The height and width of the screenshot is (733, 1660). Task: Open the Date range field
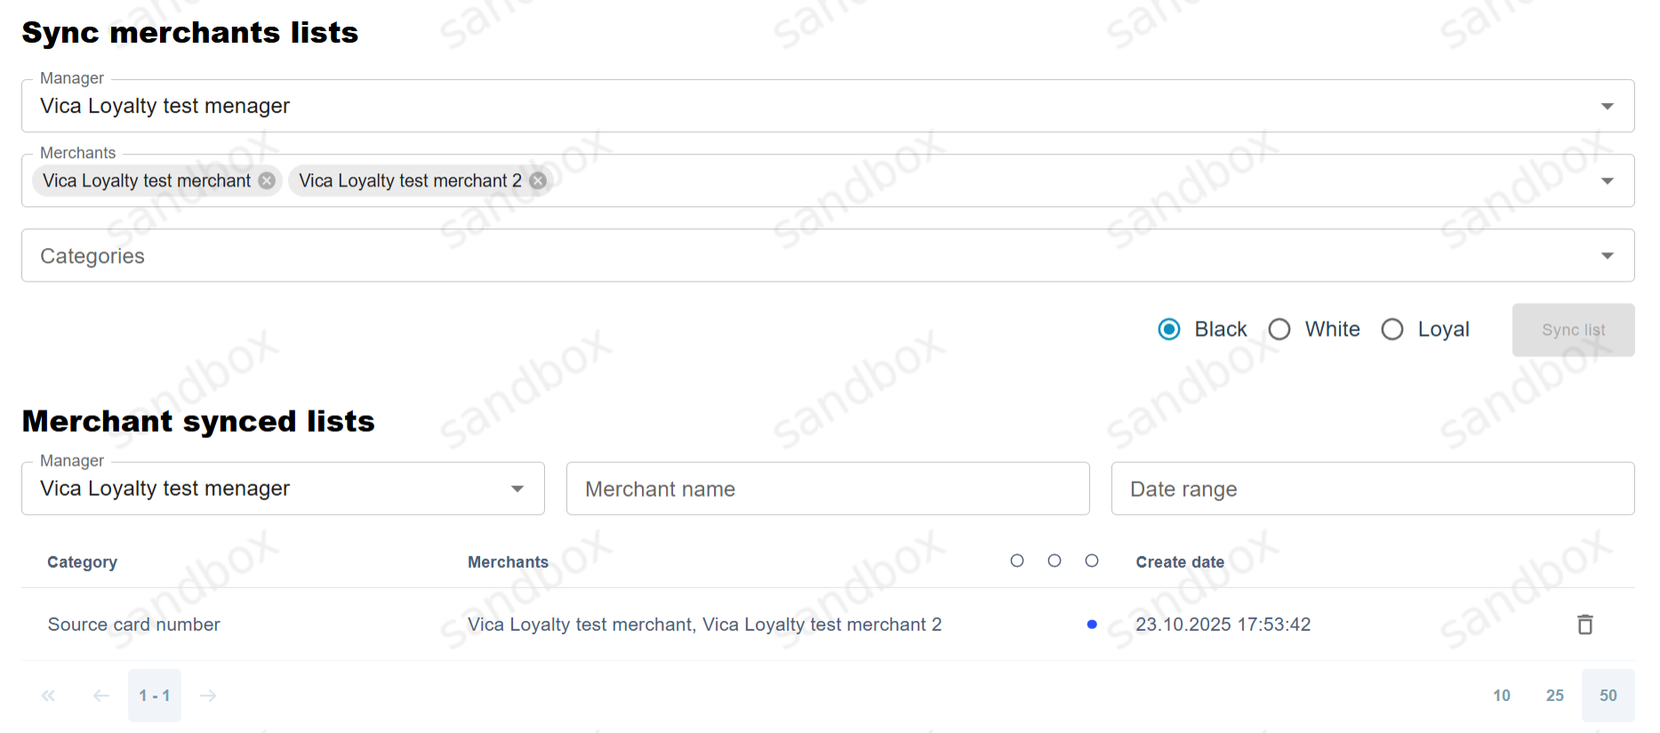[x=1372, y=489]
